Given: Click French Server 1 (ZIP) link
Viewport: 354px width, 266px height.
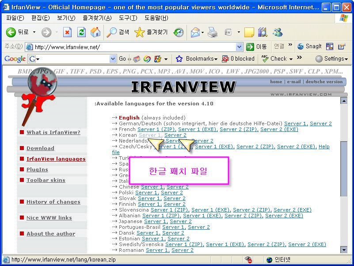Looking at the screenshot, I should [x=157, y=129].
